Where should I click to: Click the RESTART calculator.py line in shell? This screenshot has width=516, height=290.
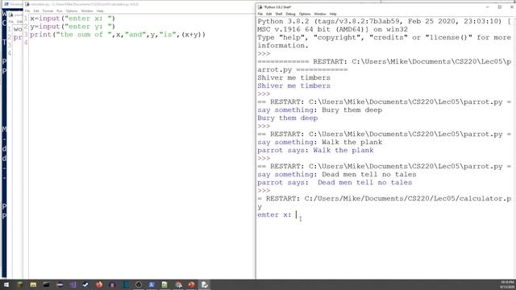[385, 202]
